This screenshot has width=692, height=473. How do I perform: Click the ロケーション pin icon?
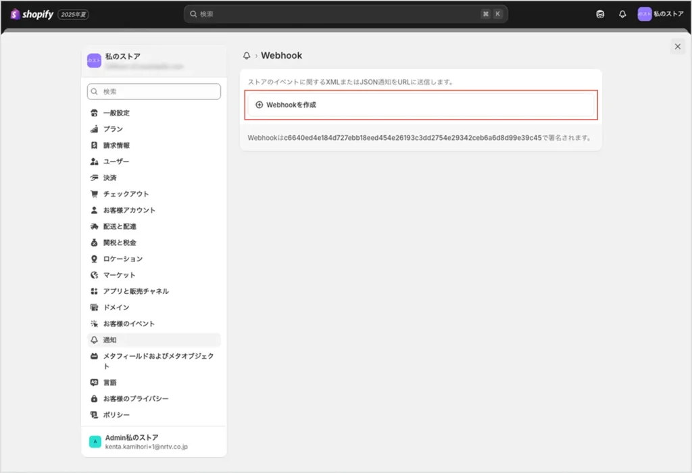[95, 259]
